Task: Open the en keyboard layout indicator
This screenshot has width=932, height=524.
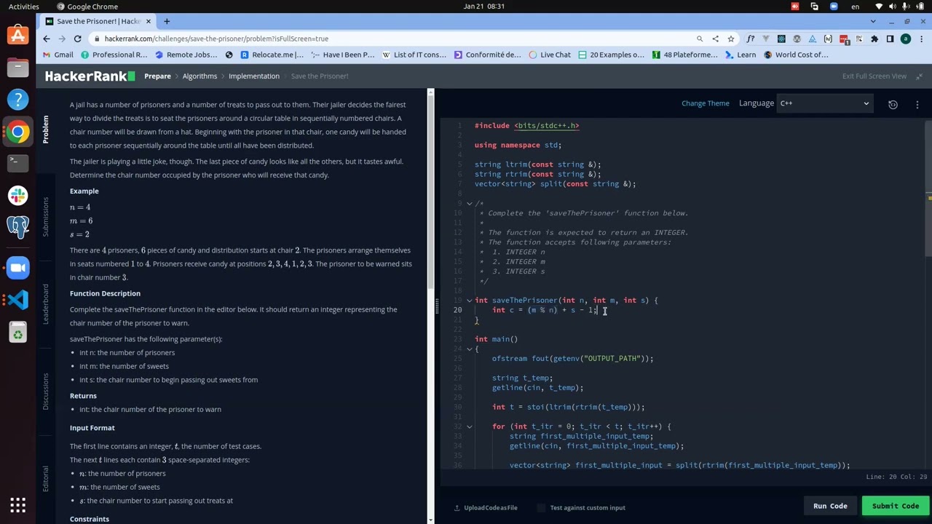Action: click(x=855, y=7)
